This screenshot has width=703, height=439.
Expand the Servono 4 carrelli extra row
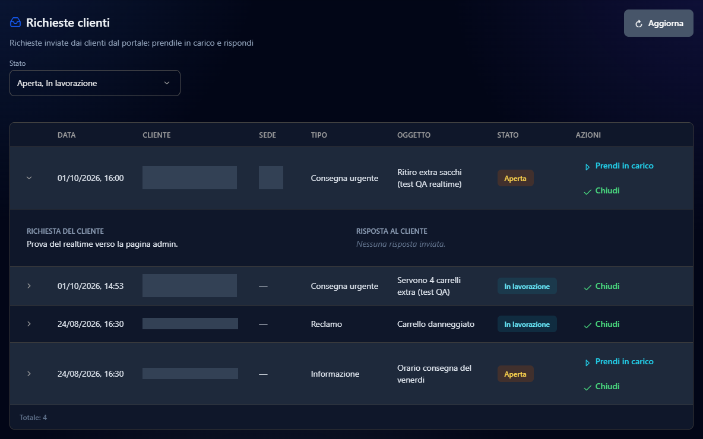tap(29, 287)
